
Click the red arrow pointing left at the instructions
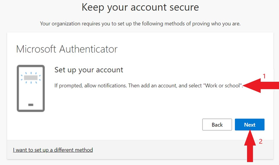261,86
